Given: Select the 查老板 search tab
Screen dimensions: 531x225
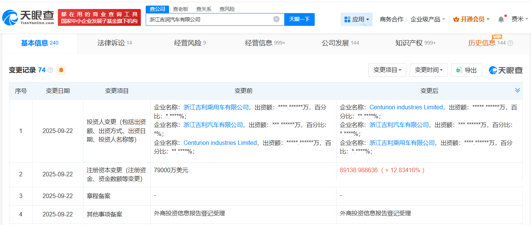Looking at the screenshot, I should [181, 9].
